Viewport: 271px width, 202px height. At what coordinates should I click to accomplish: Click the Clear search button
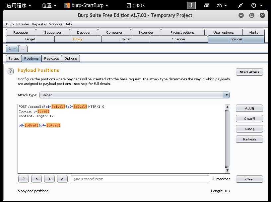249,179
